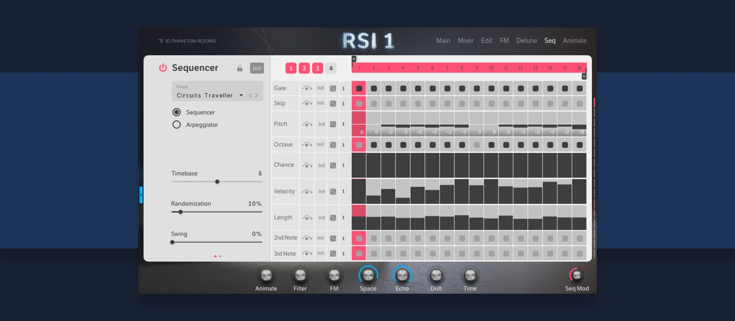Randomize the Gate row with dice icon

333,89
